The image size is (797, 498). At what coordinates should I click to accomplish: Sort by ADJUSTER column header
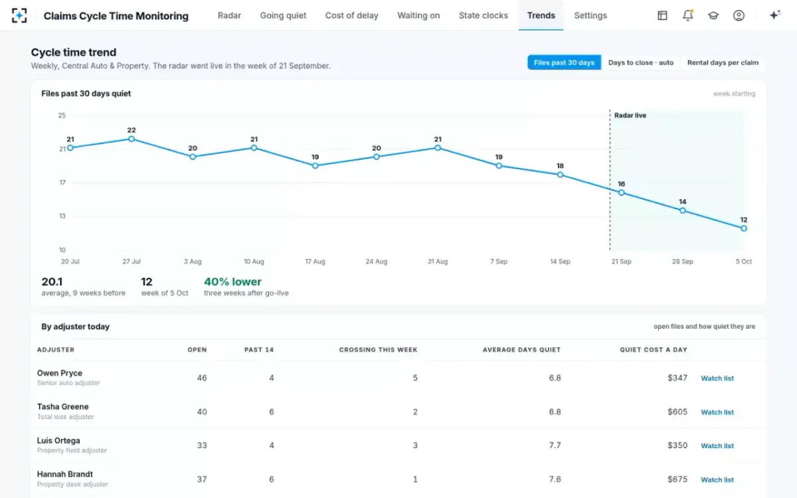click(x=56, y=350)
